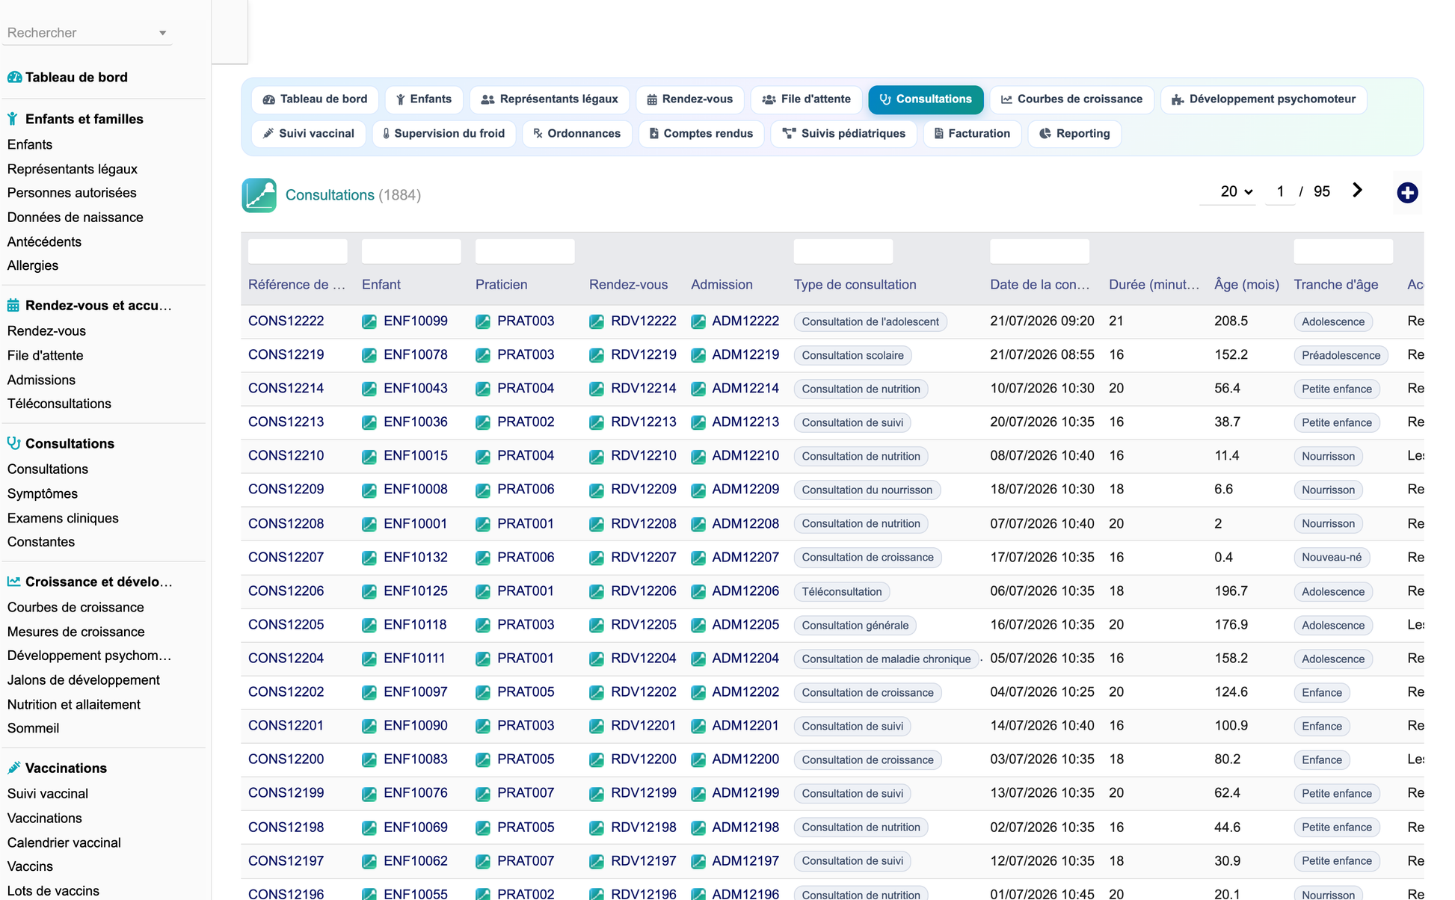The image size is (1455, 900).
Task: Open the 20 rows-per-page dropdown
Action: [x=1236, y=191]
